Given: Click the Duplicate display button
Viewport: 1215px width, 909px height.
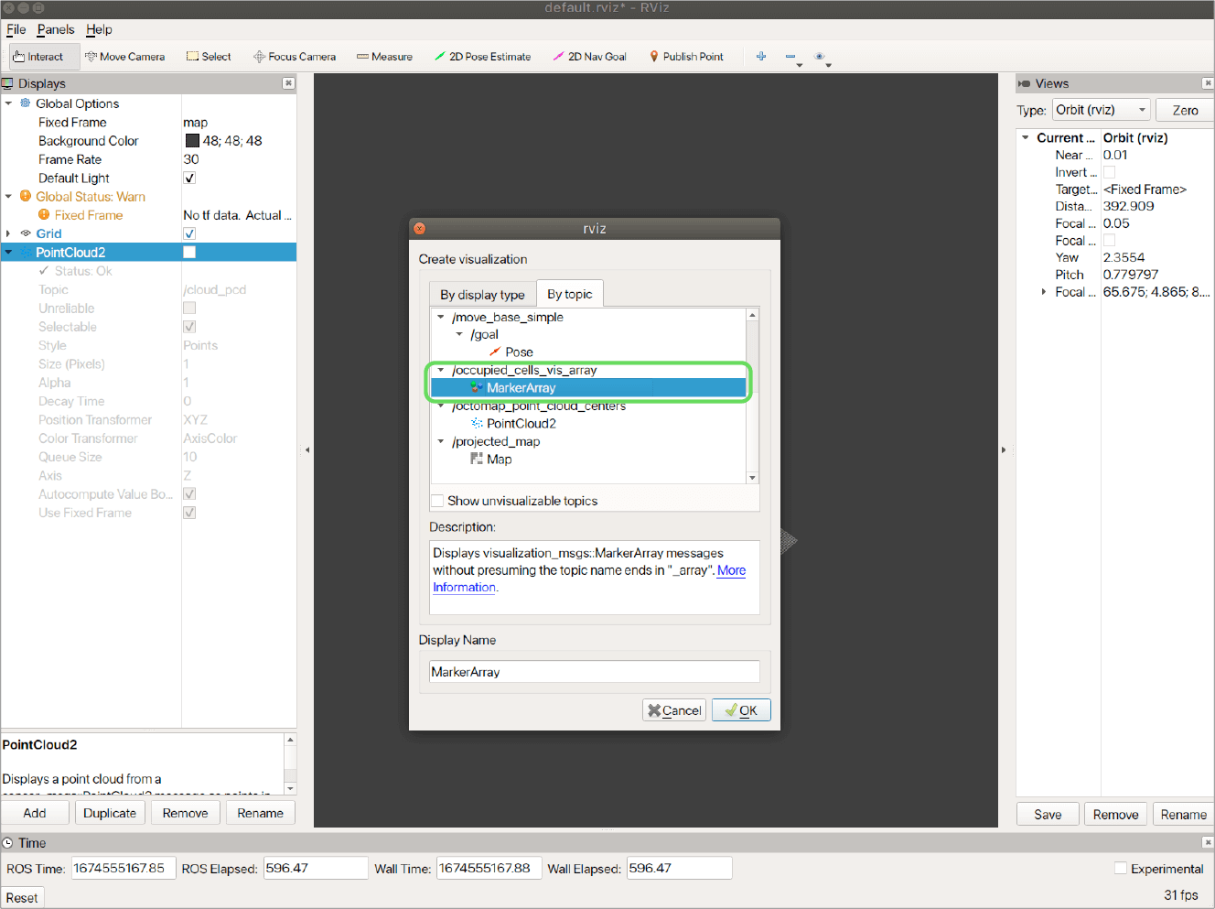Looking at the screenshot, I should click(110, 813).
